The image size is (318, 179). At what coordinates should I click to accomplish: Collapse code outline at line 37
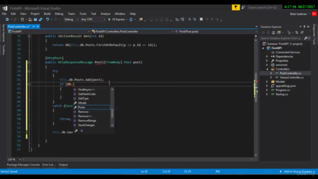29,62
